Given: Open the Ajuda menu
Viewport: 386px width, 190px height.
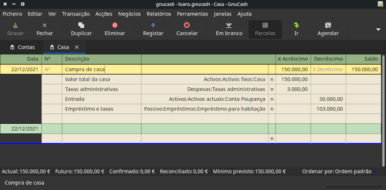Looking at the screenshot, I should pyautogui.click(x=244, y=14).
